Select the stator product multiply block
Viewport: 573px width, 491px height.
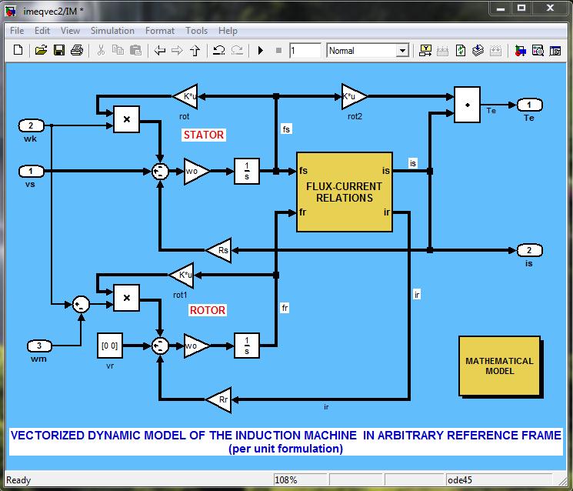[126, 119]
